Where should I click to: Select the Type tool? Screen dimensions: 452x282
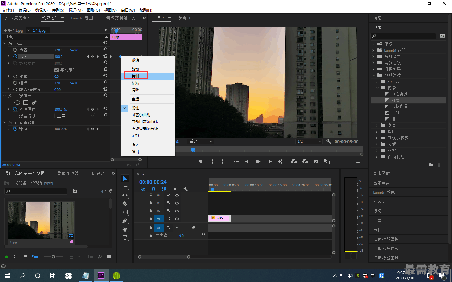pyautogui.click(x=125, y=238)
